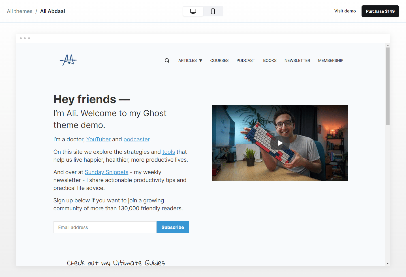Click the Hey friends heading

click(92, 99)
